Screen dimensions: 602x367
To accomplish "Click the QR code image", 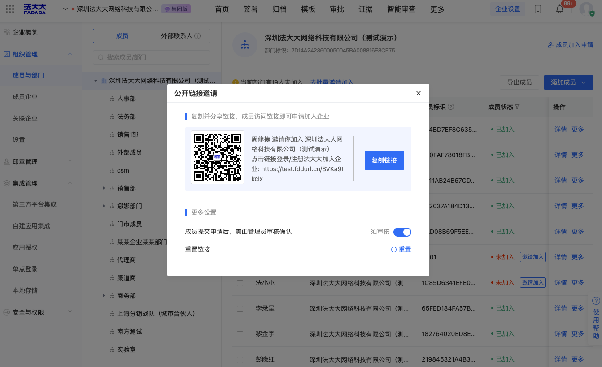I will pos(218,157).
